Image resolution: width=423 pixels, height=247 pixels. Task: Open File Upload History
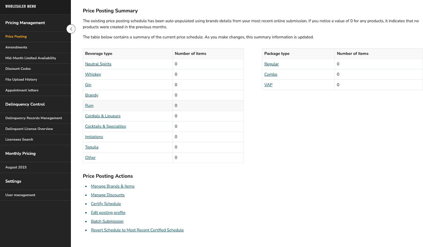point(21,79)
